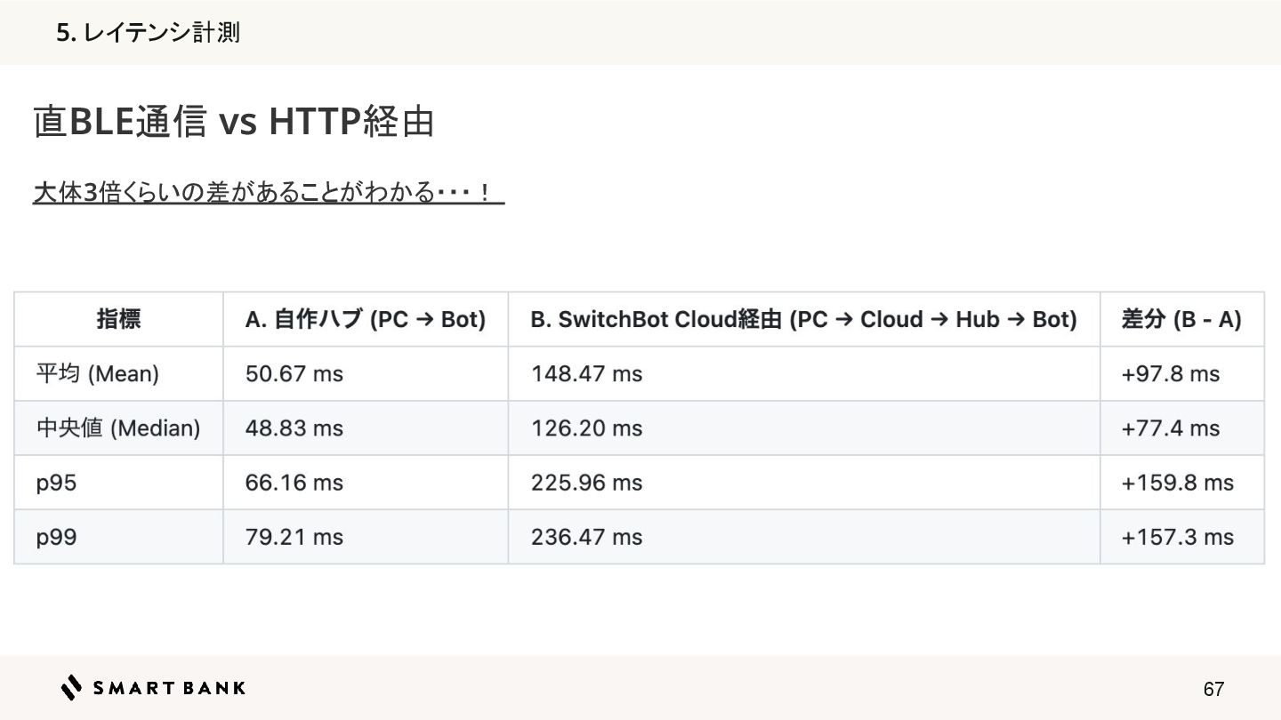This screenshot has width=1281, height=720.
Task: Select the 79.21 ms cell
Action: (x=294, y=537)
